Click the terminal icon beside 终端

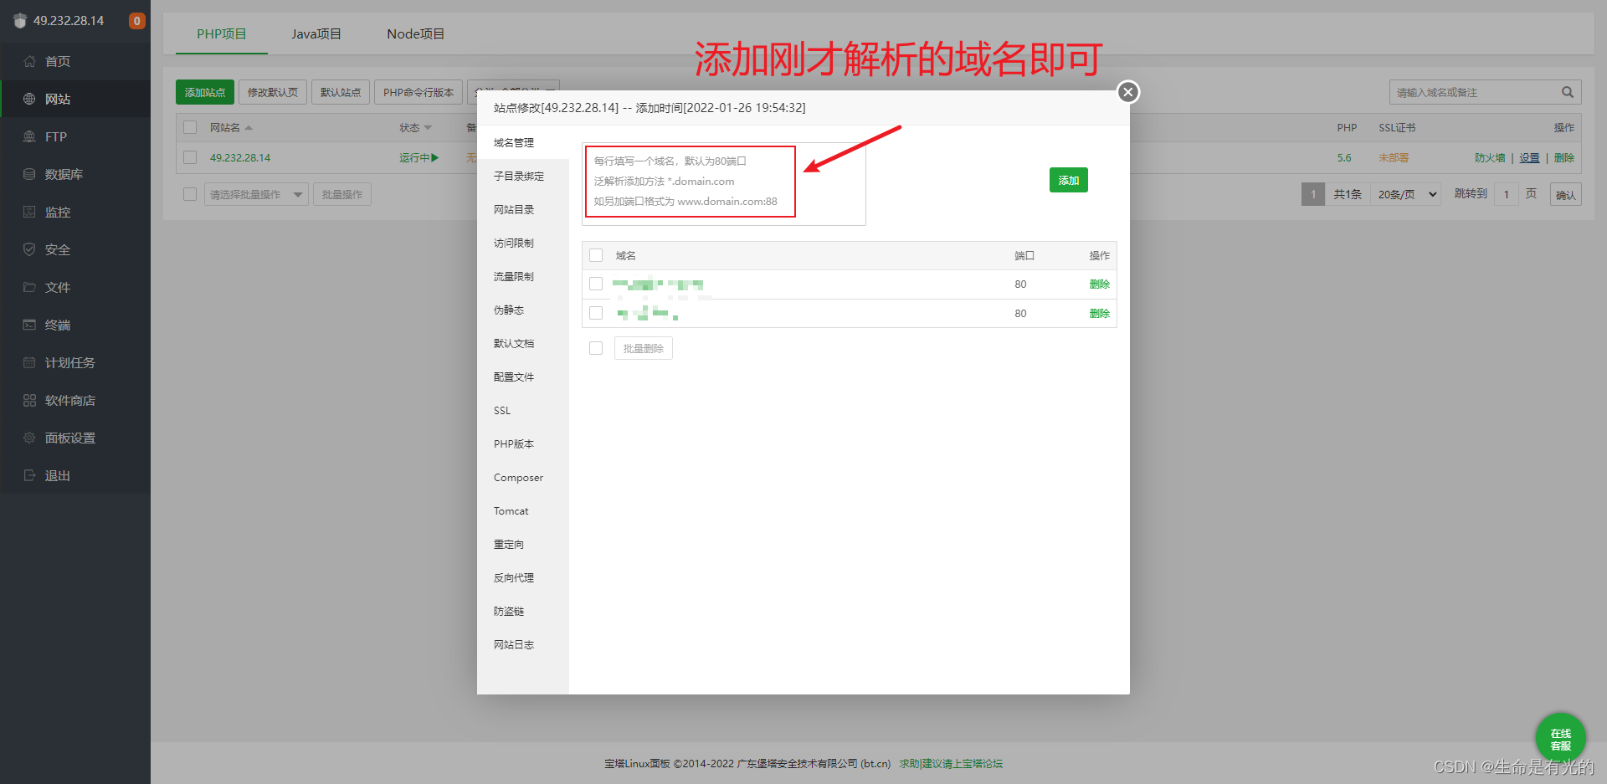click(29, 325)
